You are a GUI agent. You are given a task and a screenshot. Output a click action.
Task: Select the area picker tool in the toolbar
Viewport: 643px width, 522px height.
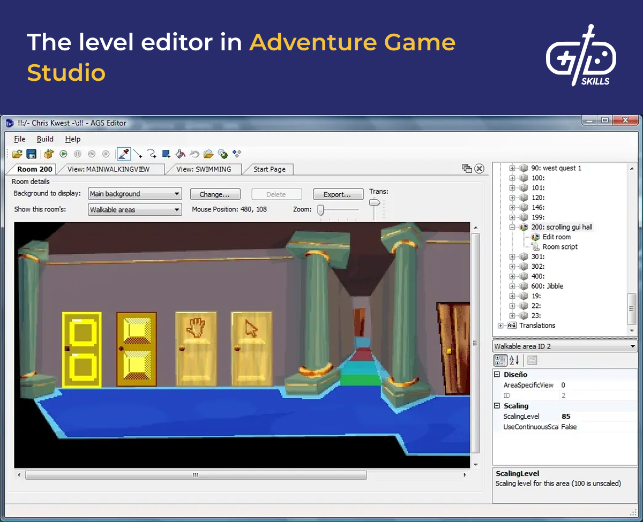tap(124, 154)
